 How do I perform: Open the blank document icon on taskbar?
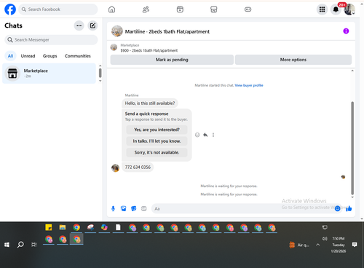(118, 228)
